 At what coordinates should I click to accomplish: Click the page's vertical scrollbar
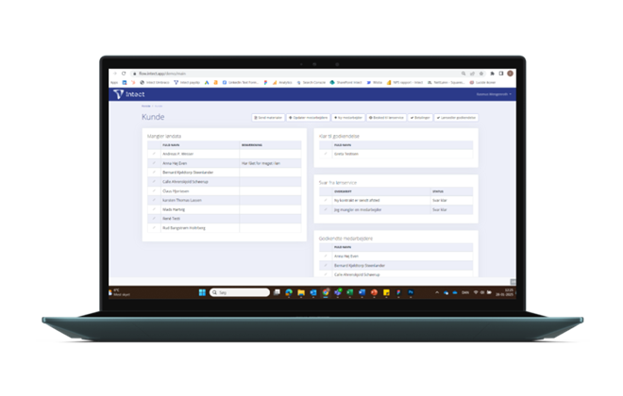coord(514,189)
